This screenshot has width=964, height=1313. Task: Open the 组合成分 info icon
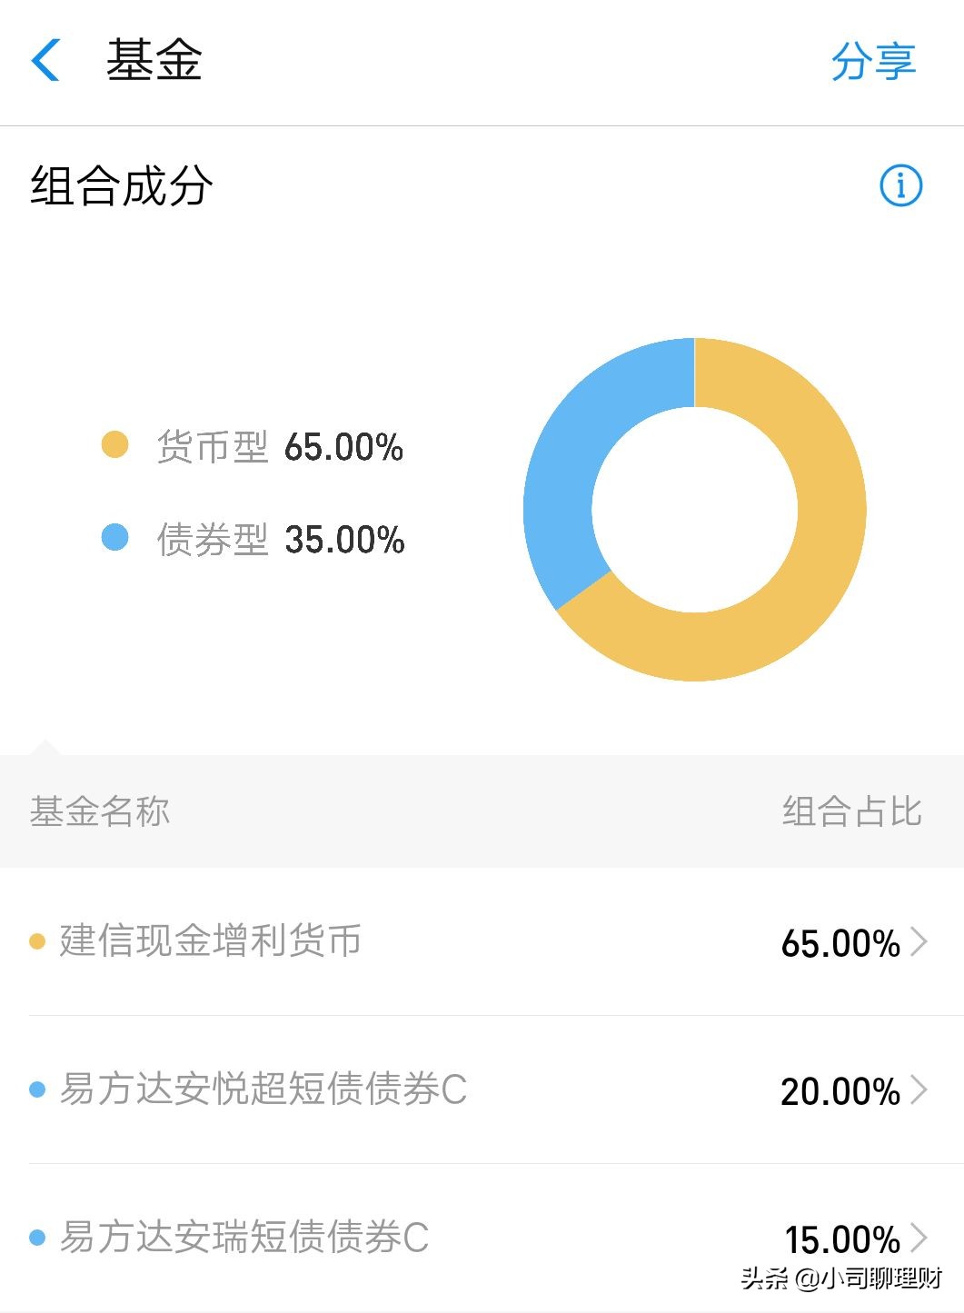899,188
